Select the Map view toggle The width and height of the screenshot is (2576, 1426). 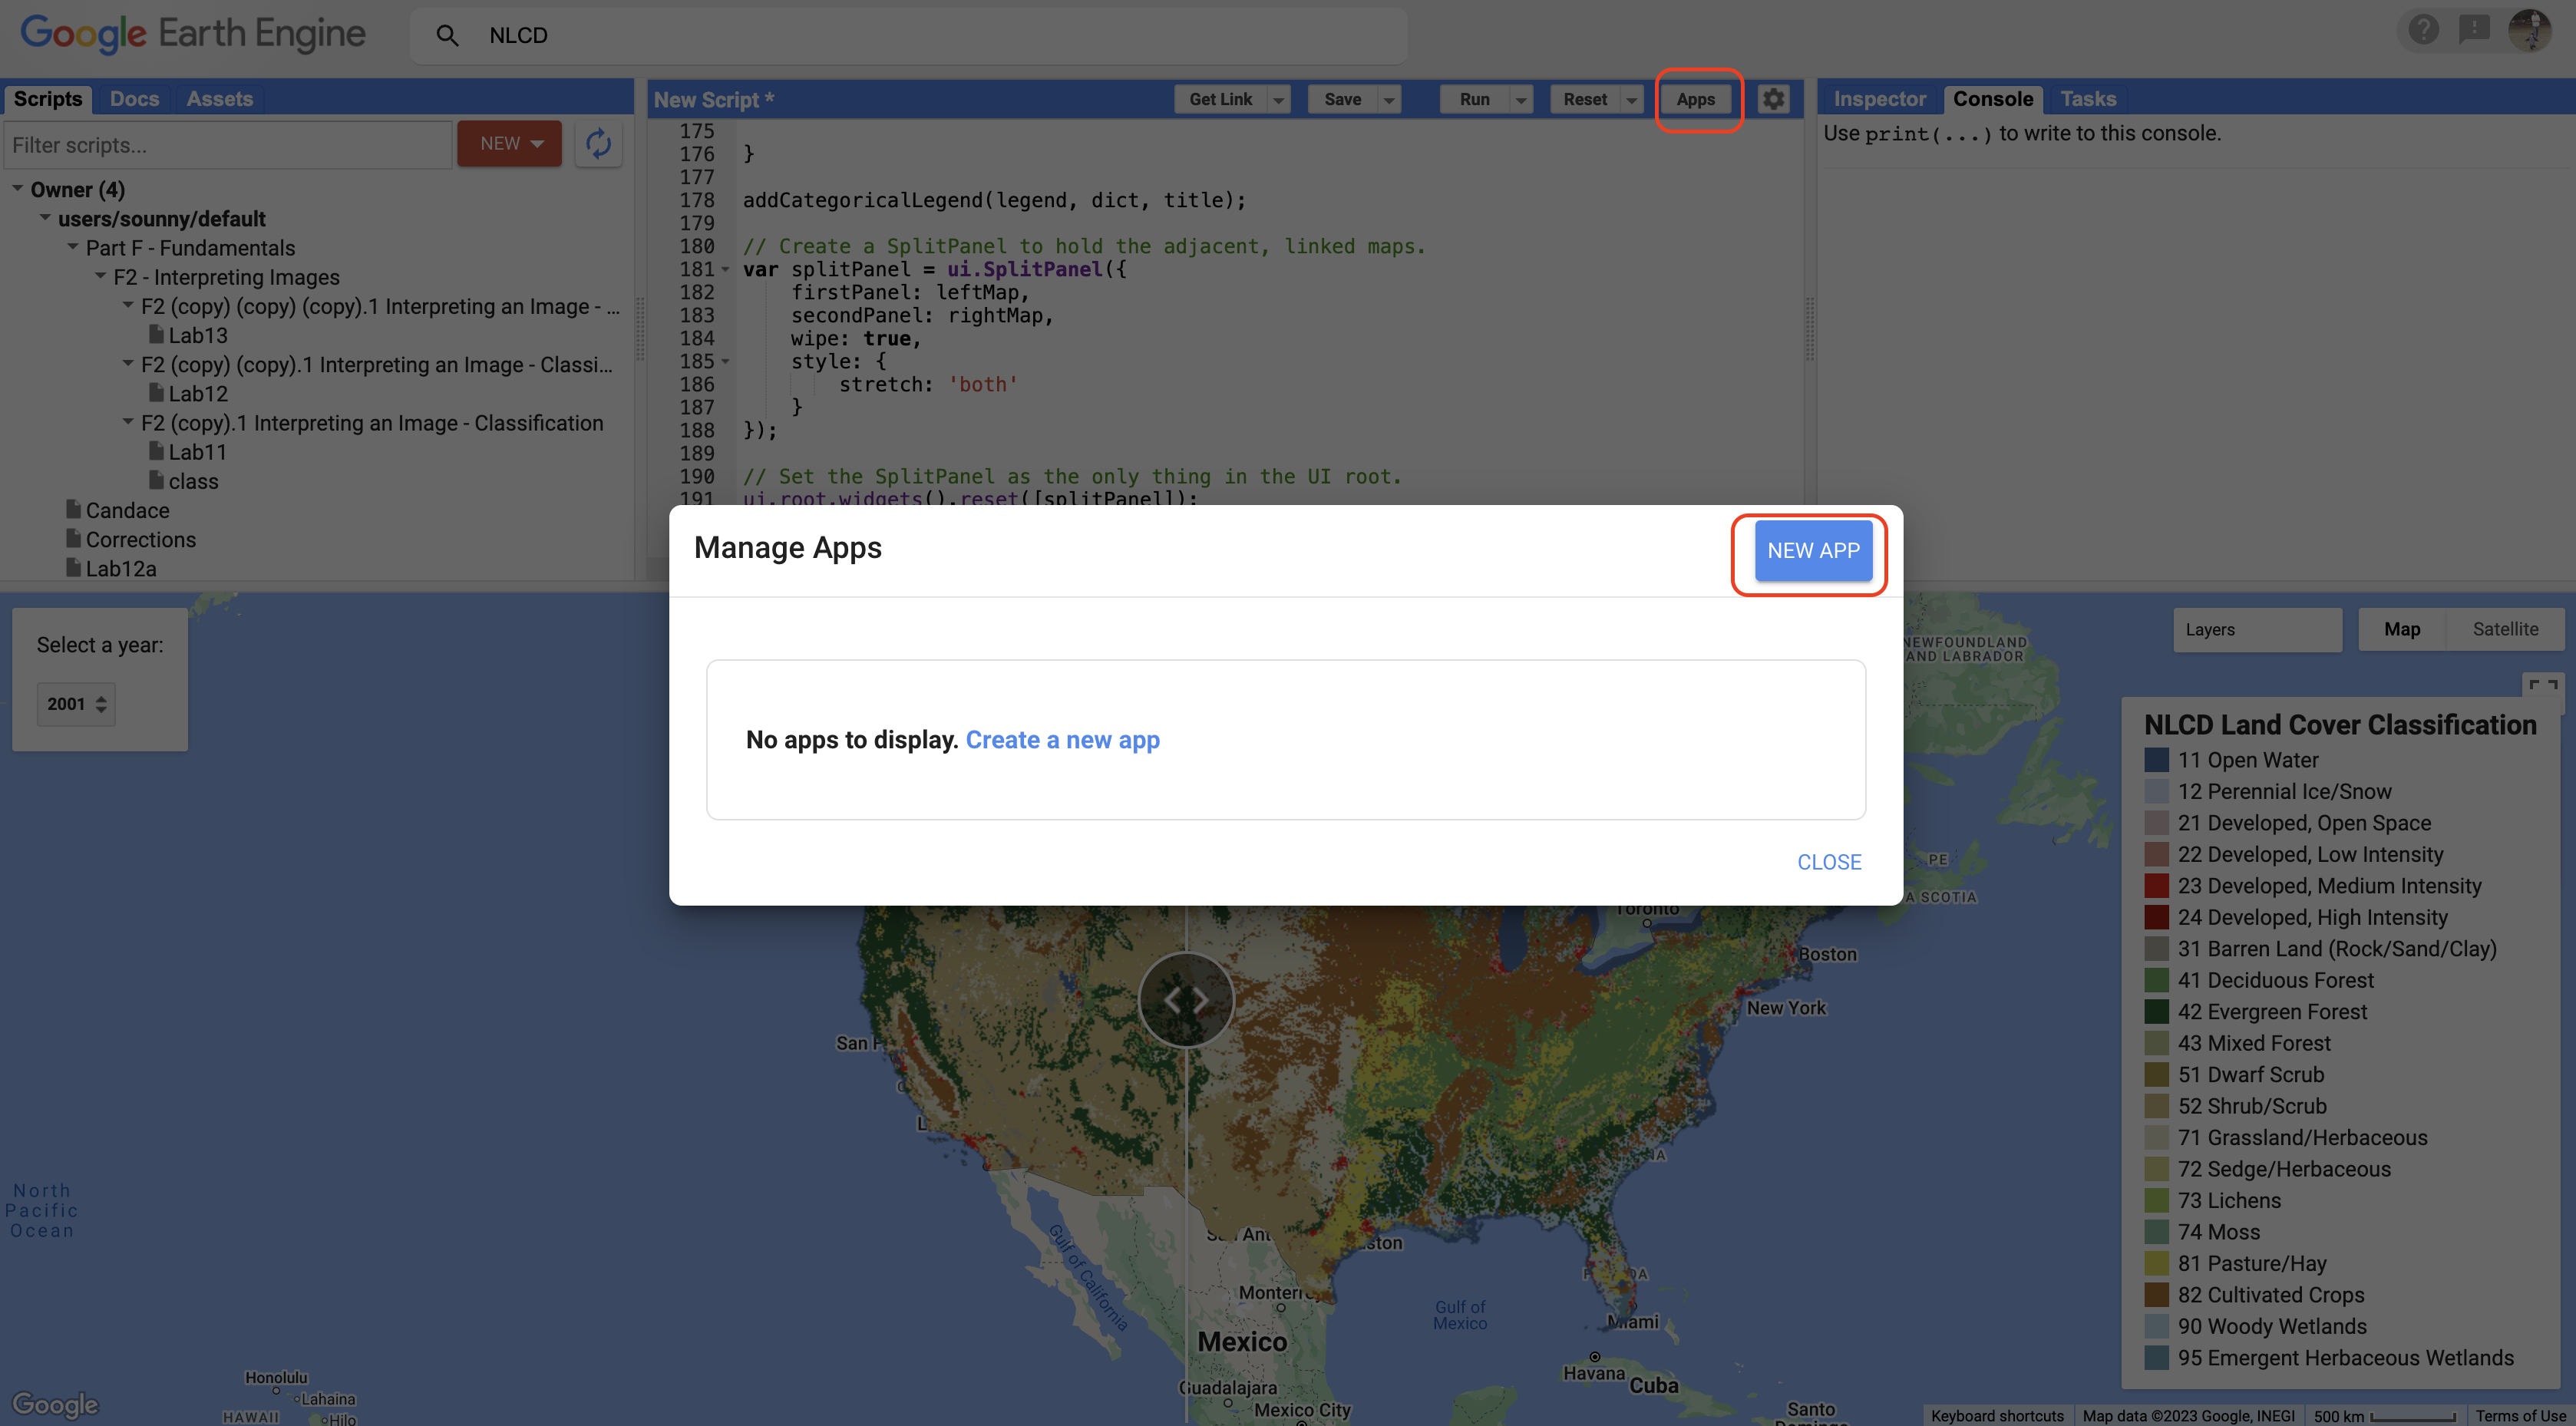[x=2402, y=629]
